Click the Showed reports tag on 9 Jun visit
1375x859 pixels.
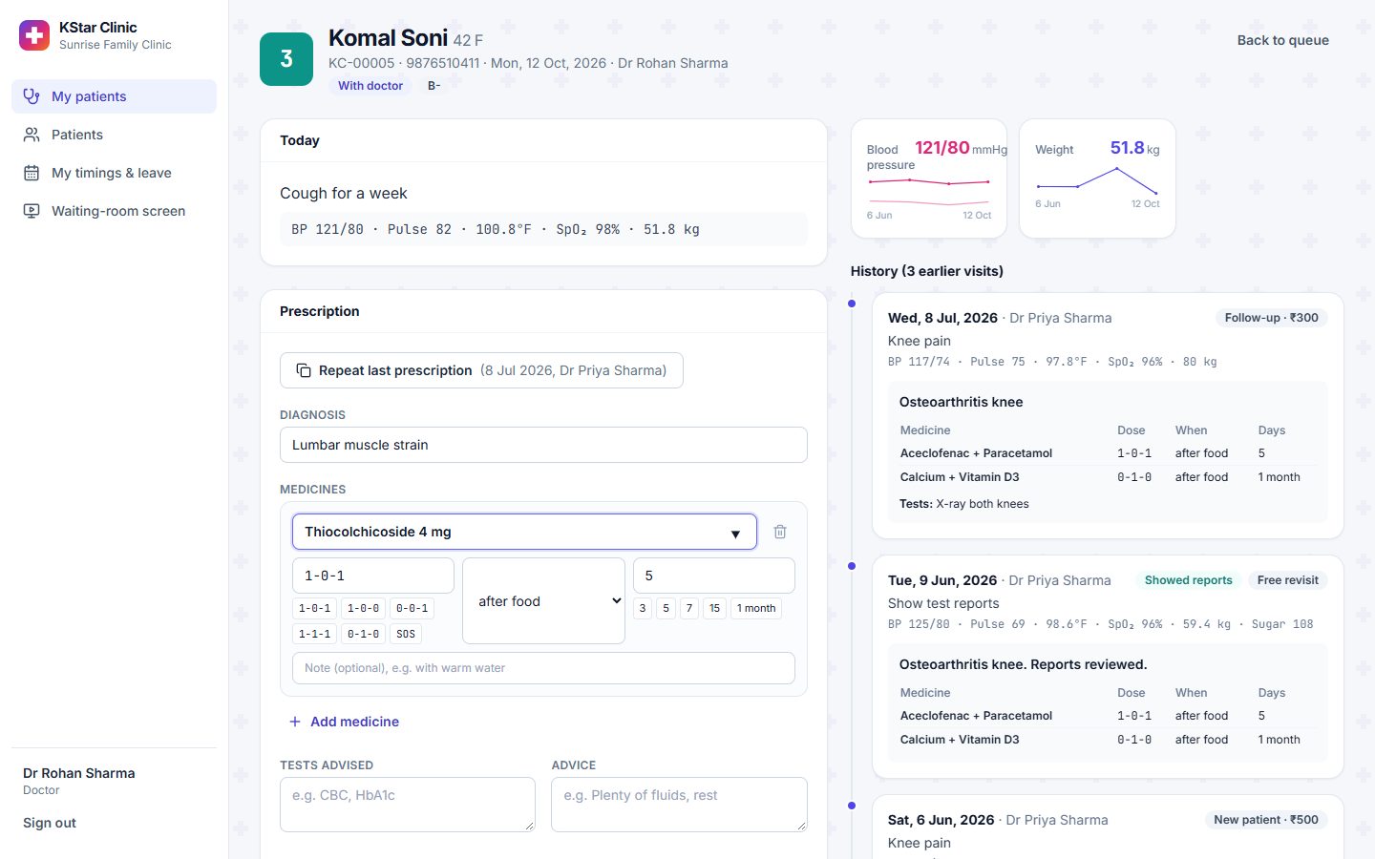tap(1188, 580)
